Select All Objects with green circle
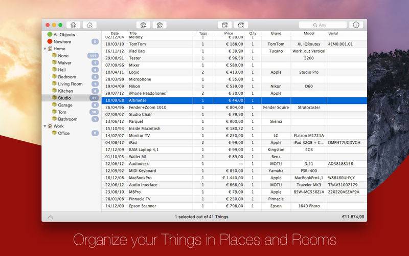The width and height of the screenshot is (409, 256). click(x=64, y=35)
